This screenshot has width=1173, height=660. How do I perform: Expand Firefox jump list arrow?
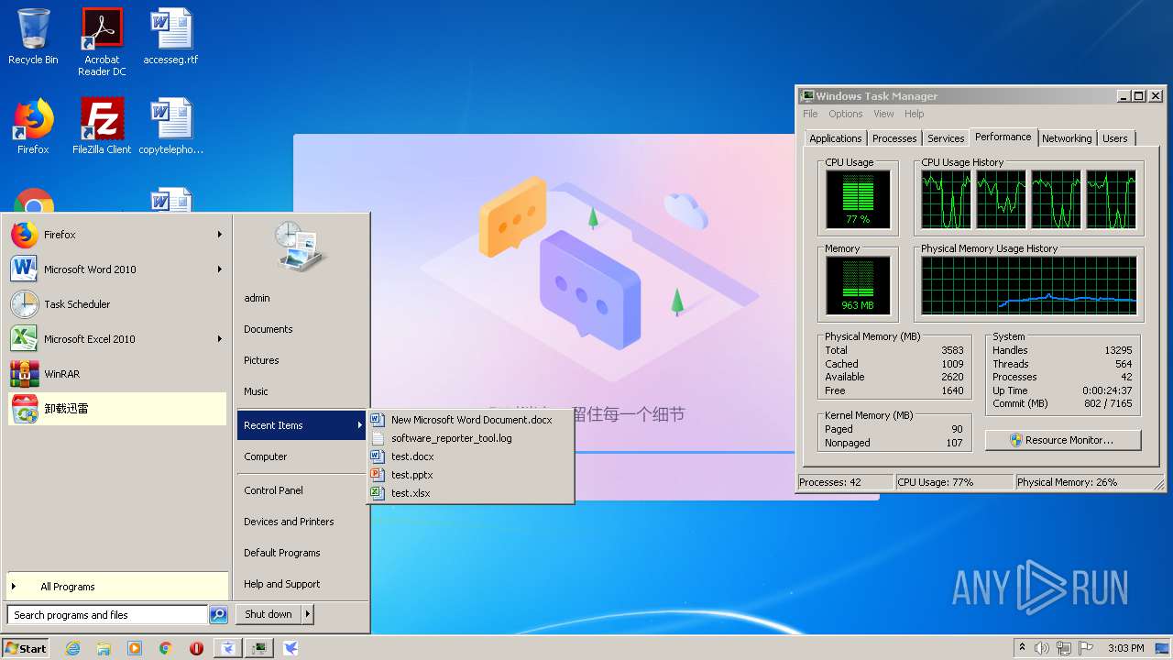219,235
